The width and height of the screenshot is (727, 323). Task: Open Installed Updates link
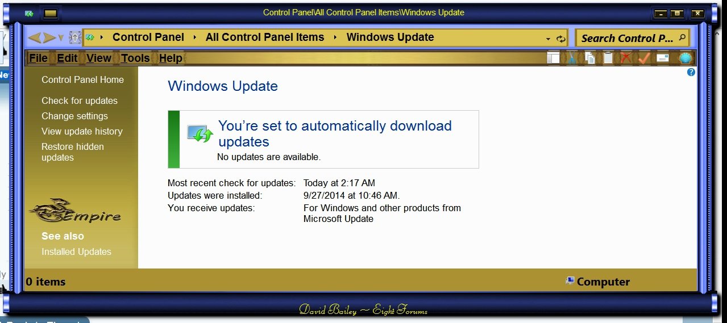(76, 251)
